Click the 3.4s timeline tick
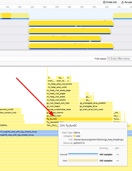Image resolution: width=132 pixels, height=171 pixels. (x=106, y=7)
